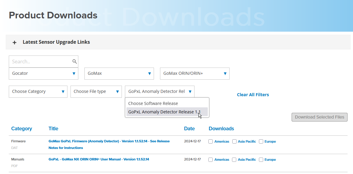Check Europe box for Firmware row
The image size is (353, 174).
(x=261, y=141)
